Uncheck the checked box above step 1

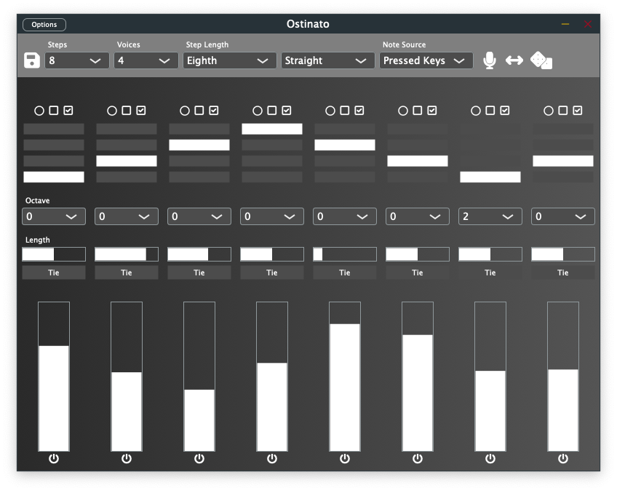pos(68,110)
